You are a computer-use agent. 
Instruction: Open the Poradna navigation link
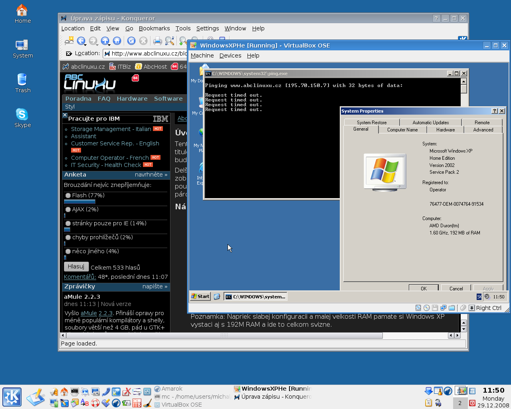pyautogui.click(x=78, y=99)
